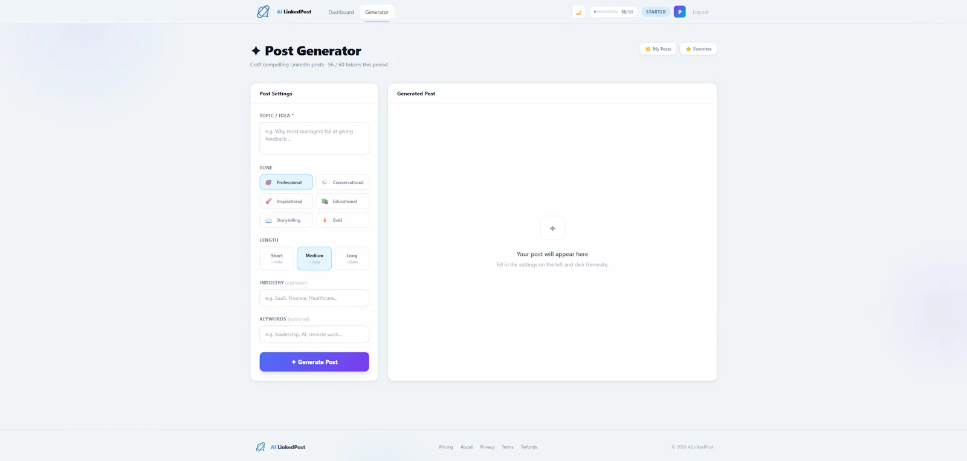Image resolution: width=967 pixels, height=461 pixels.
Task: Click the AI LinkedPost logo in header
Action: [284, 12]
